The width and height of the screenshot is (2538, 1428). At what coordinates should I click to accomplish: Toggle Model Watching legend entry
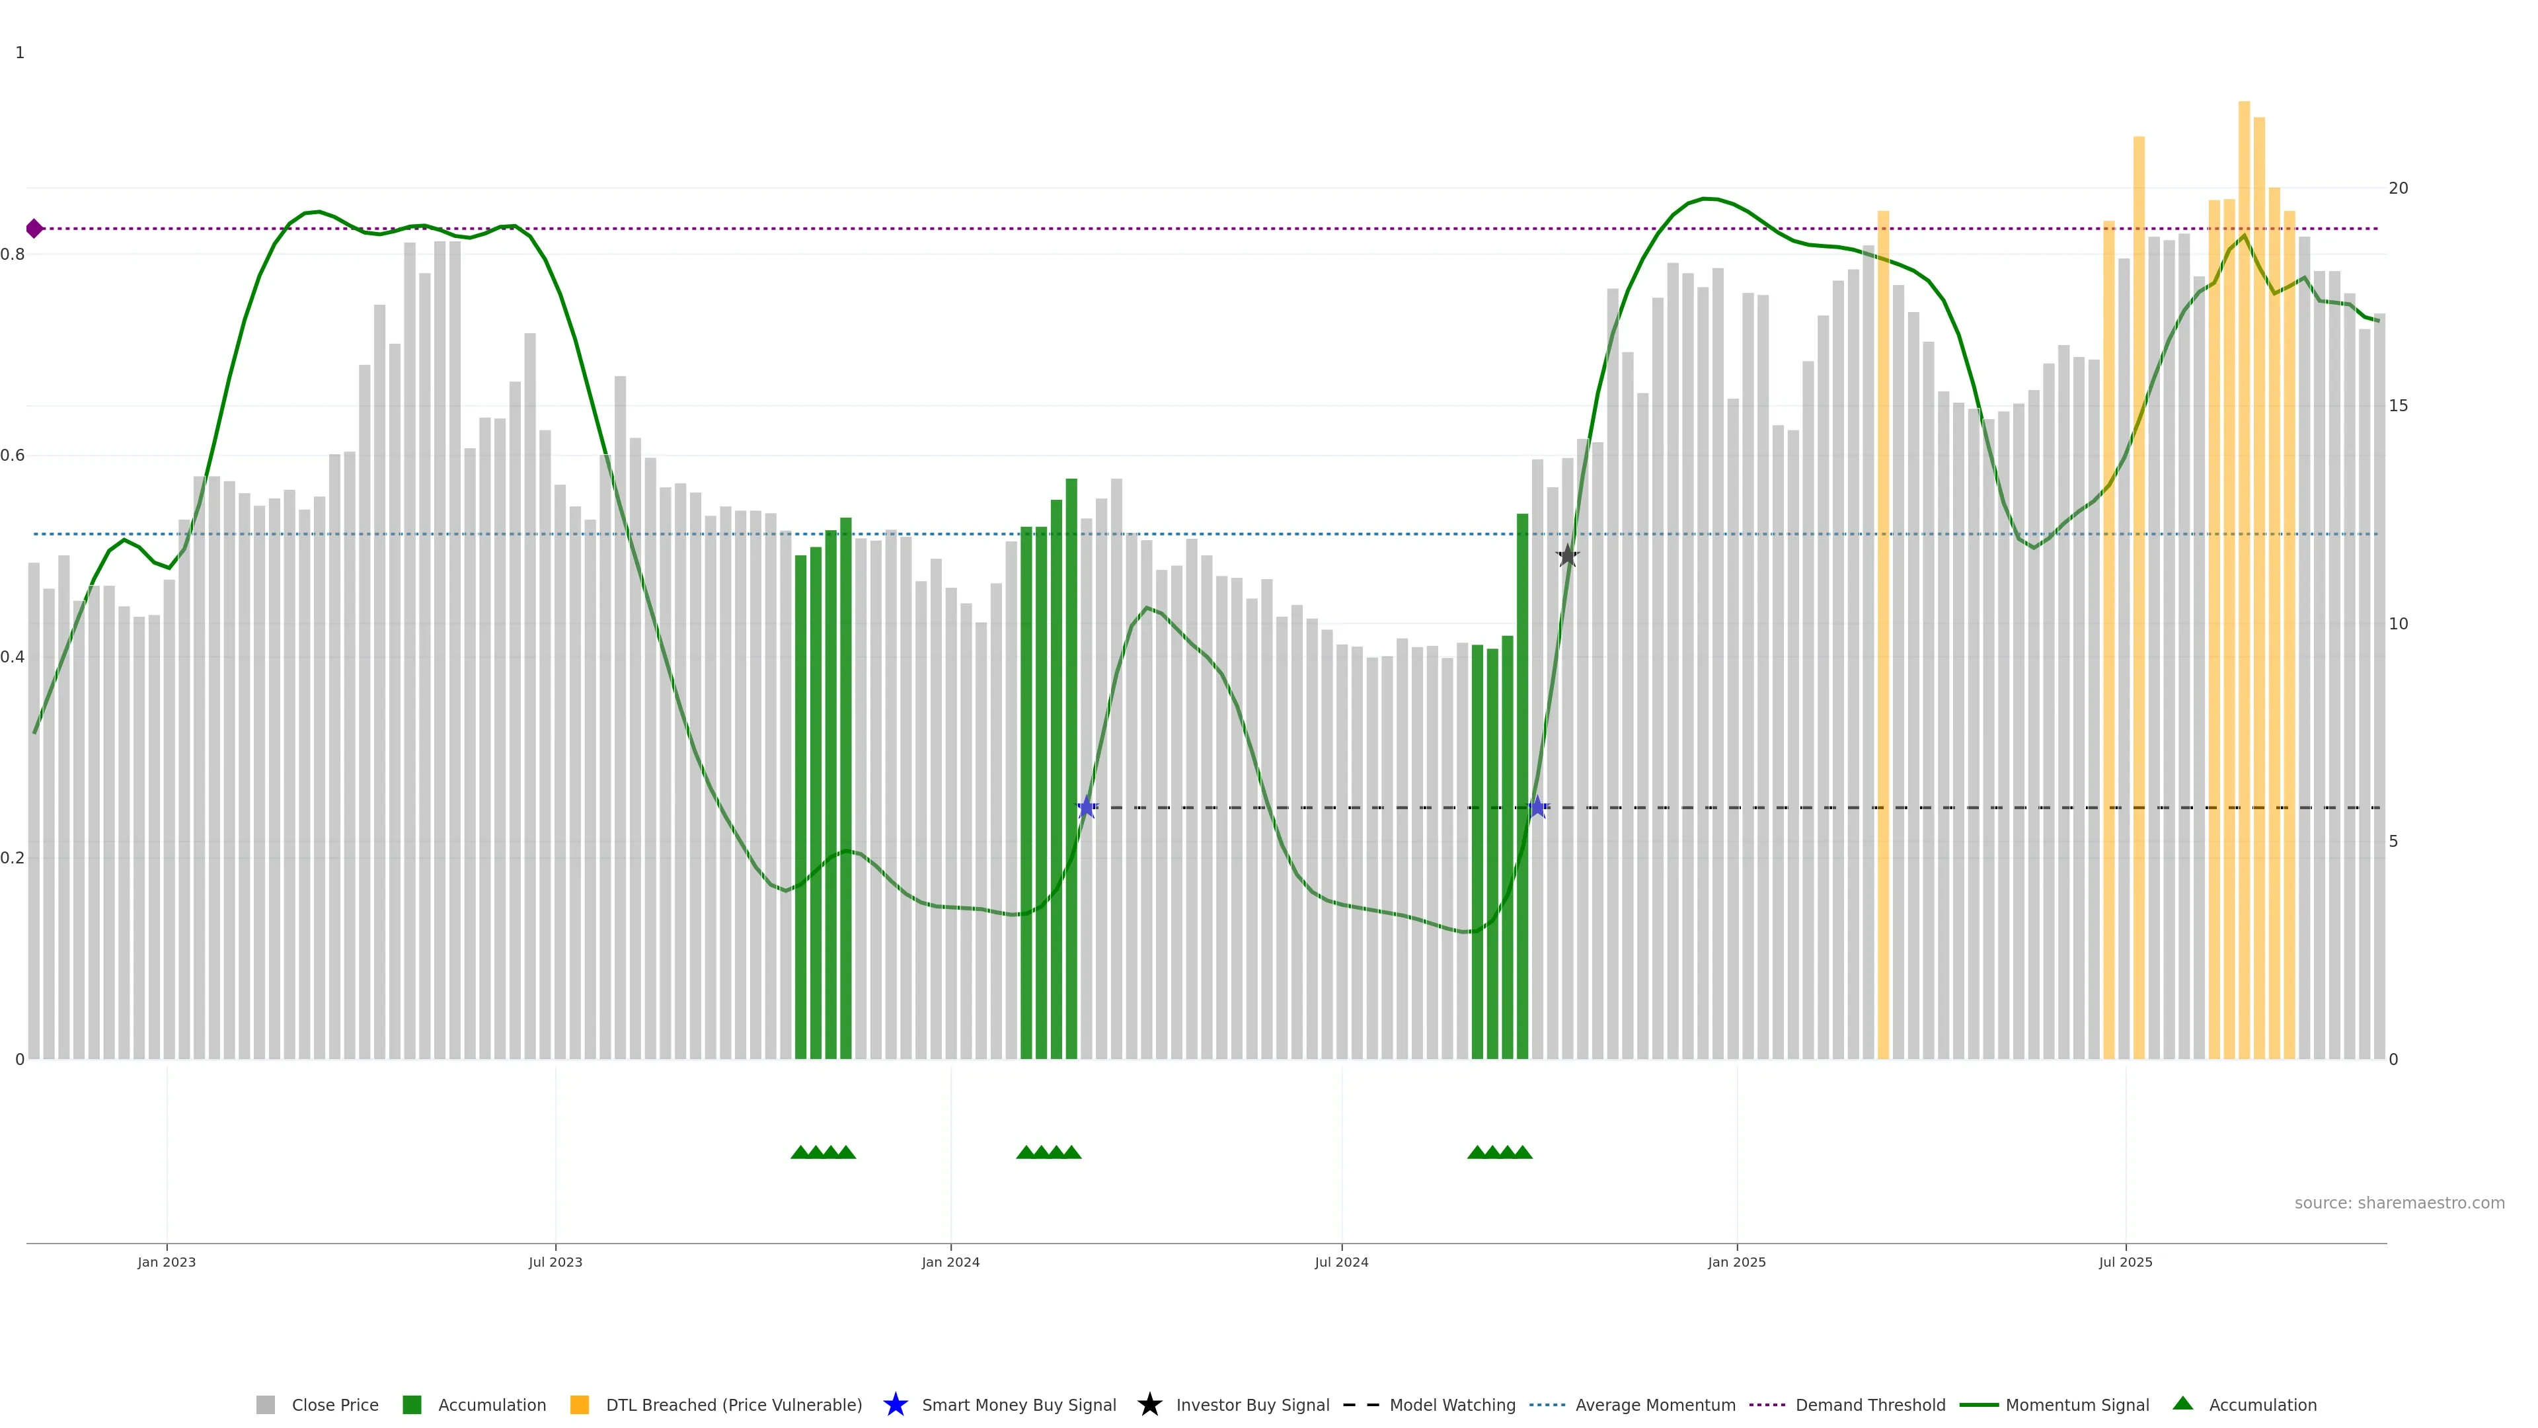click(x=1451, y=1404)
